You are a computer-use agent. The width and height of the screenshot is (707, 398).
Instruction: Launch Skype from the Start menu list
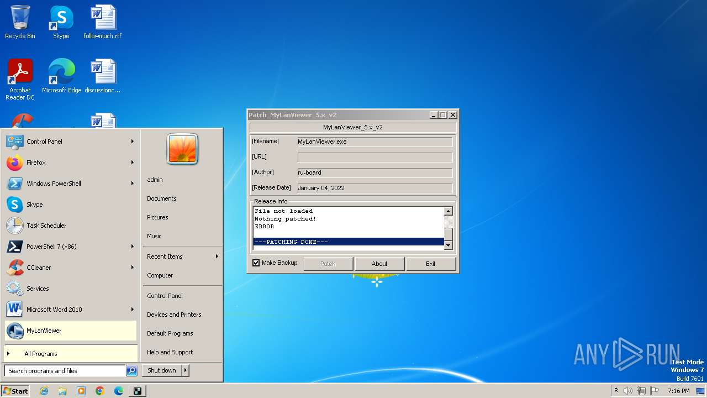71,205
